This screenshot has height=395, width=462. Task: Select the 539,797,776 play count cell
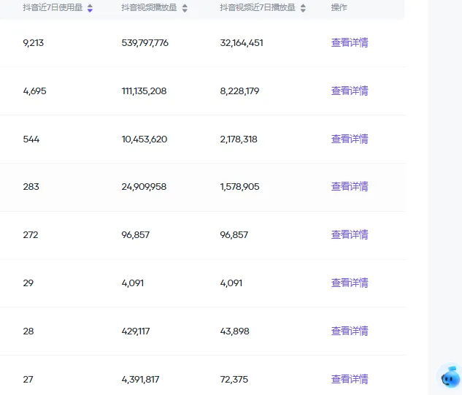point(145,43)
